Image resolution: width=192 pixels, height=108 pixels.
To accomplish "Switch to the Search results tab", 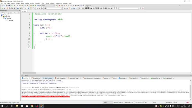I will click(x=48, y=78).
